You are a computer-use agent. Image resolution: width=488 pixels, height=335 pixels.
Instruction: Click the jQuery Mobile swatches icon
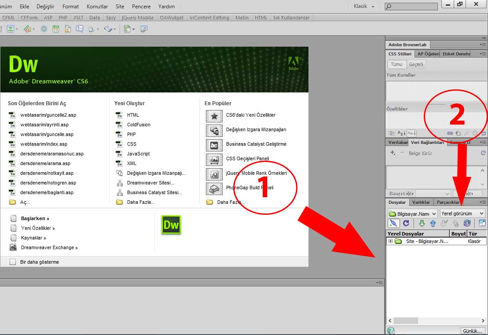pyautogui.click(x=214, y=174)
